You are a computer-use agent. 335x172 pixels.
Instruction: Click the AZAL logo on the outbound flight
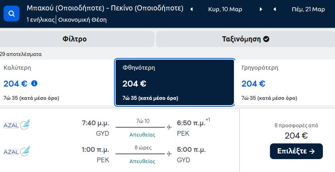pos(17,124)
